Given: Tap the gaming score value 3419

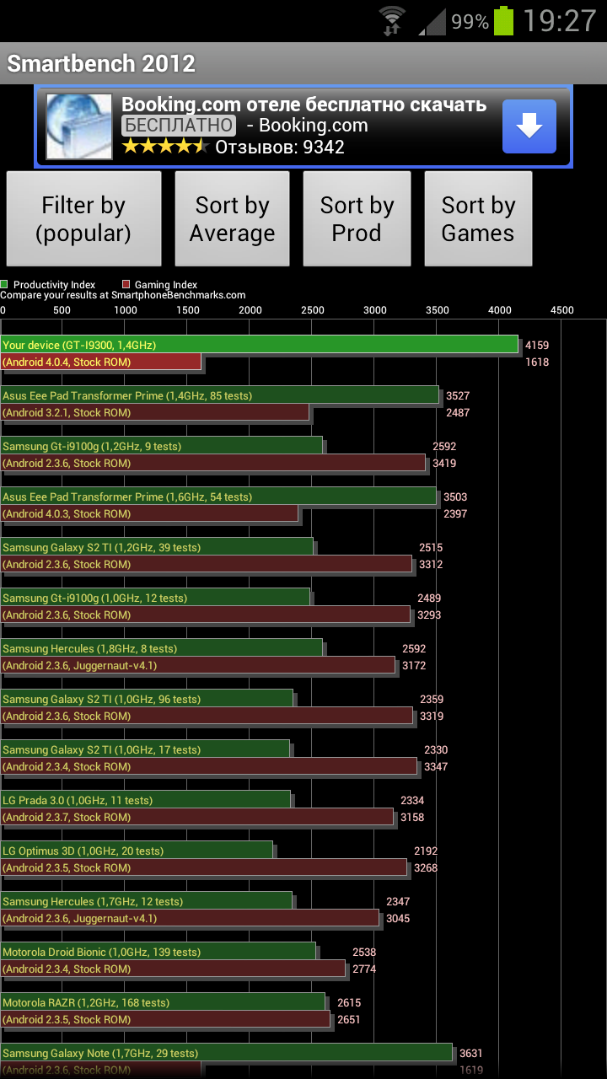Looking at the screenshot, I should click(444, 463).
